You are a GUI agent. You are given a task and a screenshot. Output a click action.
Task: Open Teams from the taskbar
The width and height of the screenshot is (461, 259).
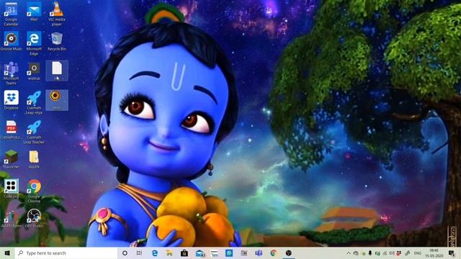[x=259, y=253]
